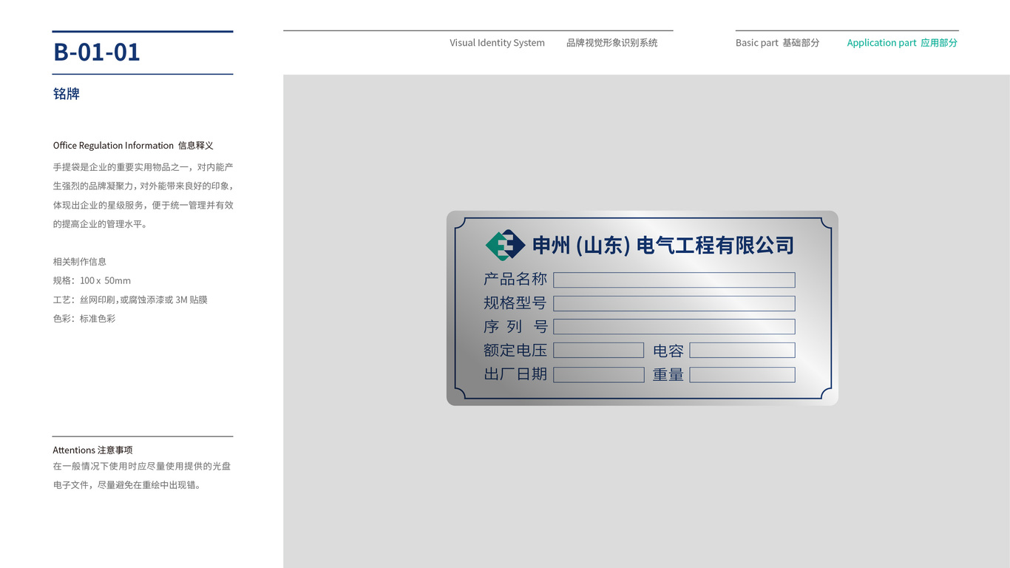Screen dimensions: 1010x568
Task: Select the Basic part 基础部分 header label
Action: click(x=777, y=43)
